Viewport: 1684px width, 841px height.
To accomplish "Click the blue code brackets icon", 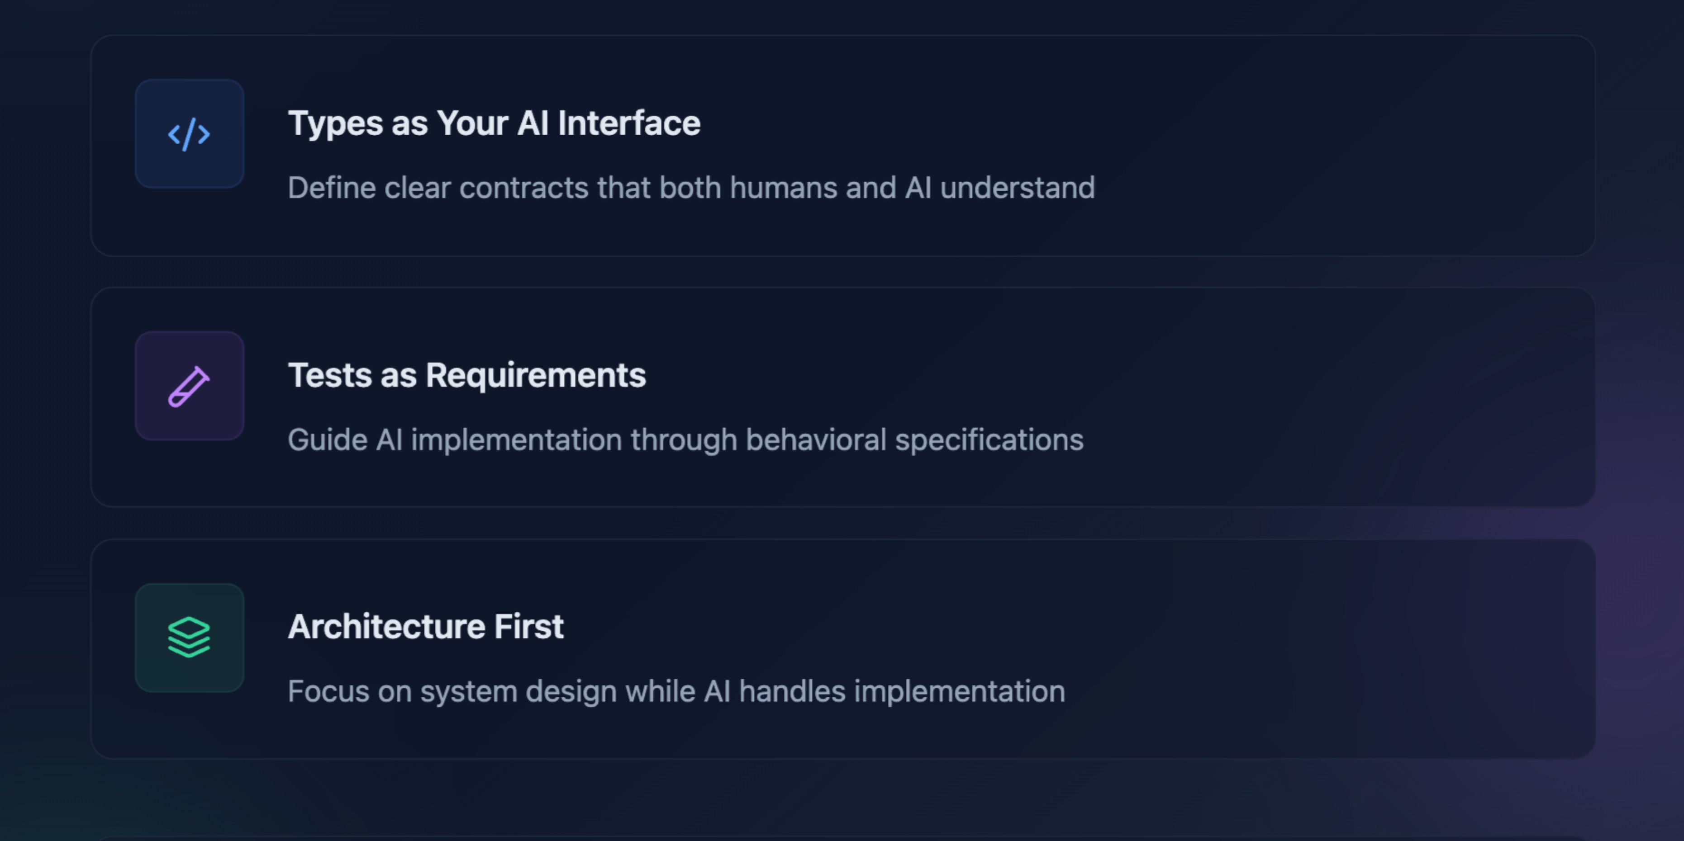I will coord(189,134).
